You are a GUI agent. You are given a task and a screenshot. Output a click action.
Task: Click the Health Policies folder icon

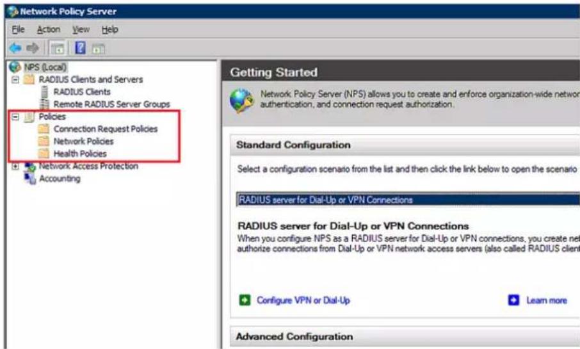tap(44, 153)
